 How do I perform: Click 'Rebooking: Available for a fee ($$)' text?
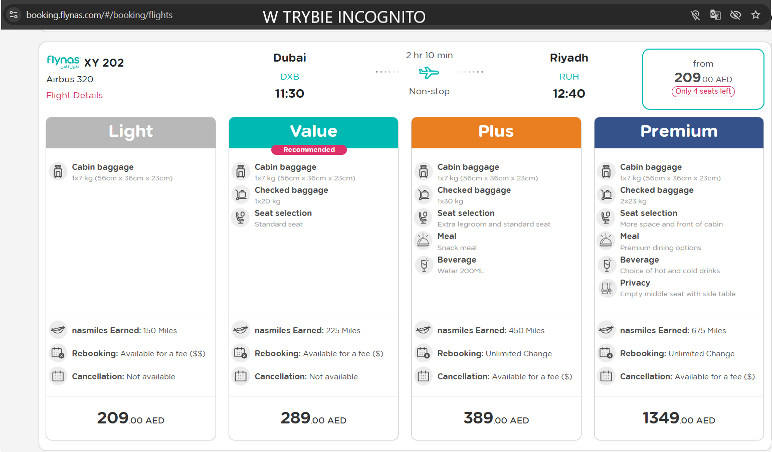tap(138, 353)
